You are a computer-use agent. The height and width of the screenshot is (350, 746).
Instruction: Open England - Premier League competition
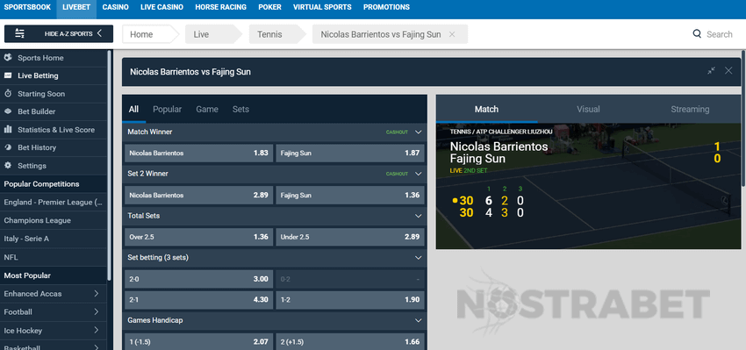[54, 202]
